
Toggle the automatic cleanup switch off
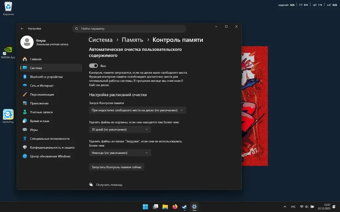point(94,66)
